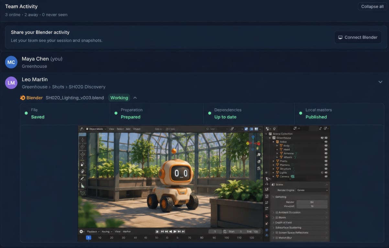Click the viewport navigation gizmo axes

pyautogui.click(x=253, y=143)
